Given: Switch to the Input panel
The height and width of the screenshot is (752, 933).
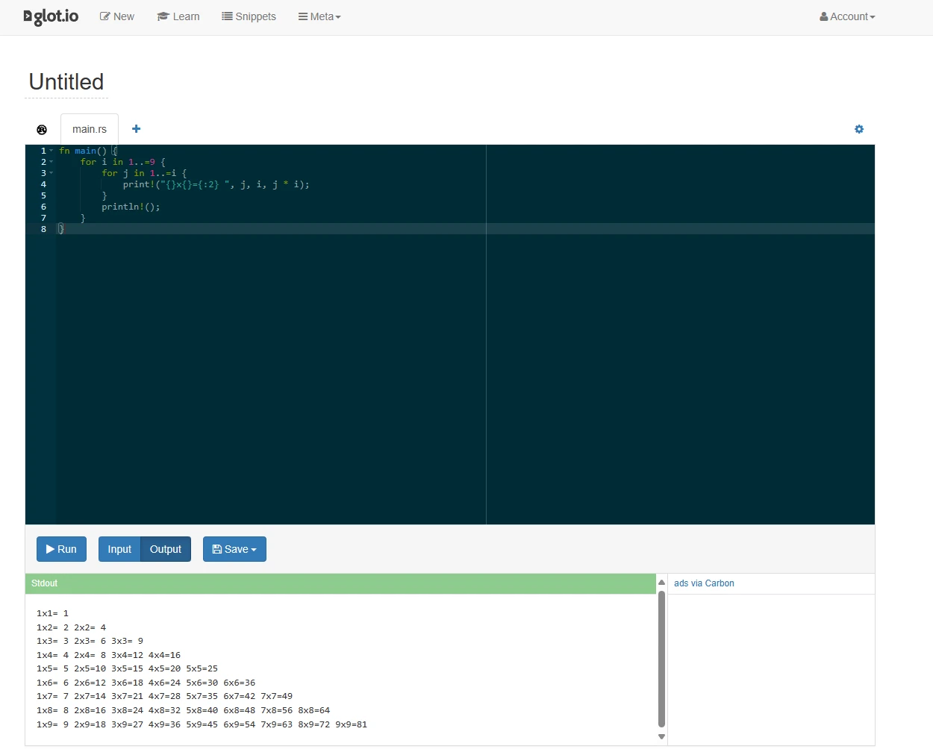Looking at the screenshot, I should 119,549.
